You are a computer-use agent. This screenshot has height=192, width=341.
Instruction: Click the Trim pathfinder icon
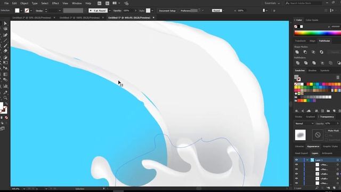tap(306, 63)
